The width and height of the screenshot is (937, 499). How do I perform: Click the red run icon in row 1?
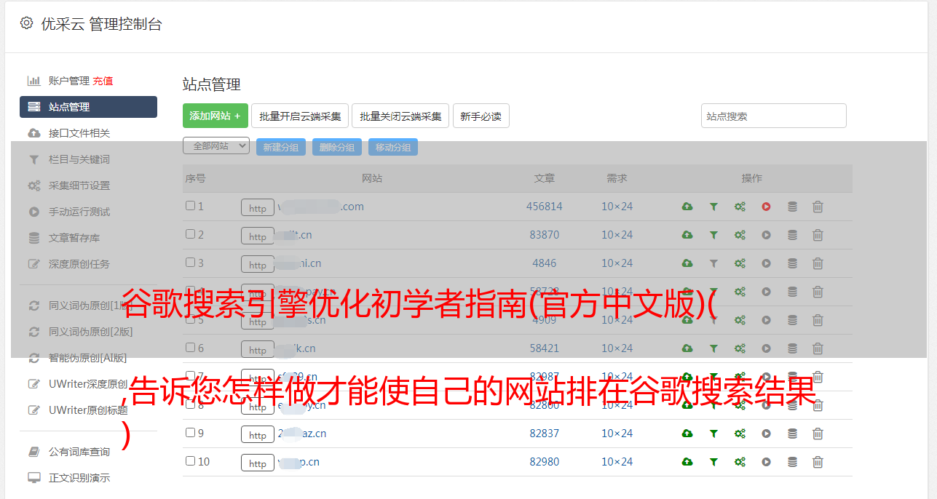click(766, 207)
